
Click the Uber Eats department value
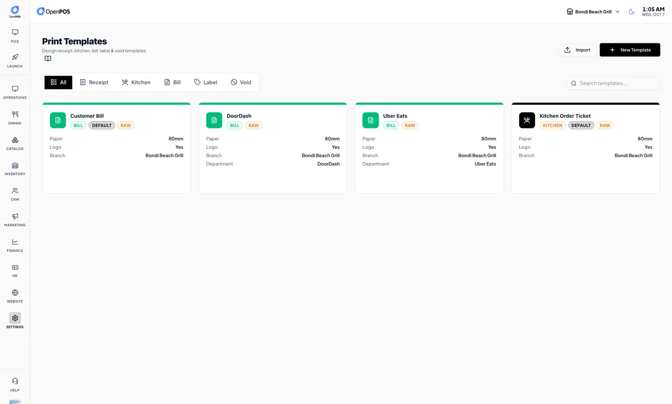pyautogui.click(x=485, y=164)
